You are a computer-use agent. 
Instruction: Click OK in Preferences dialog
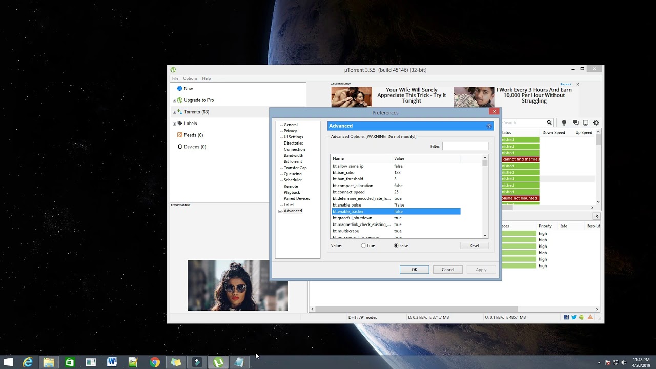[414, 270]
